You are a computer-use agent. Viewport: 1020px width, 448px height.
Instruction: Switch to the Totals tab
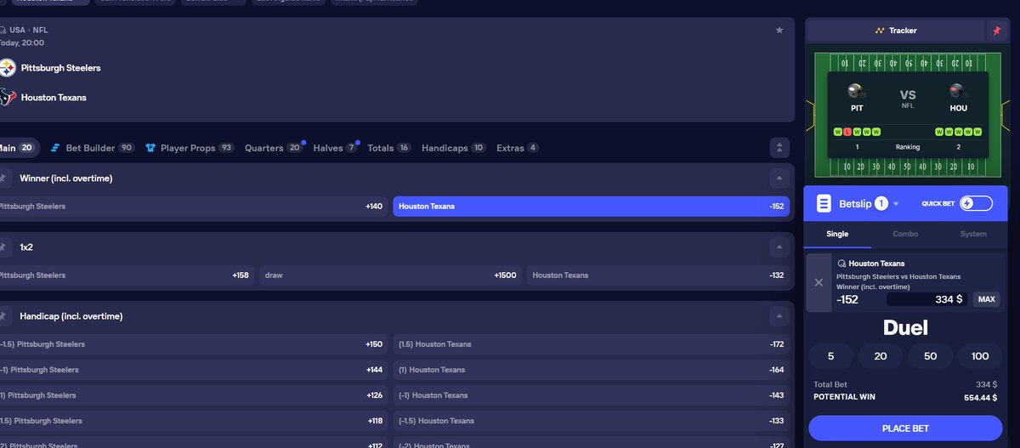pyautogui.click(x=388, y=148)
